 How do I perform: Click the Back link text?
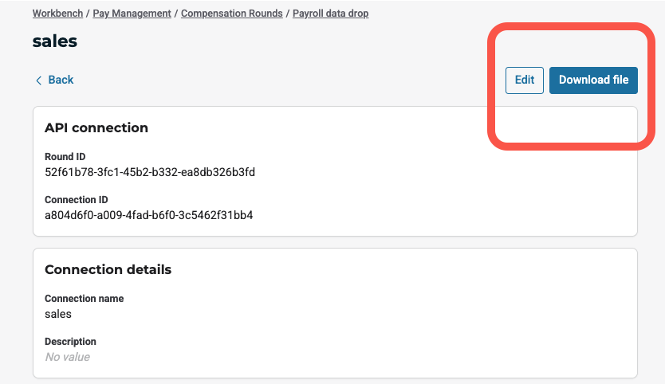coord(61,80)
